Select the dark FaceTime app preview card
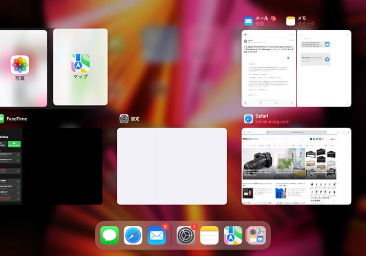The height and width of the screenshot is (256, 366). [51, 166]
